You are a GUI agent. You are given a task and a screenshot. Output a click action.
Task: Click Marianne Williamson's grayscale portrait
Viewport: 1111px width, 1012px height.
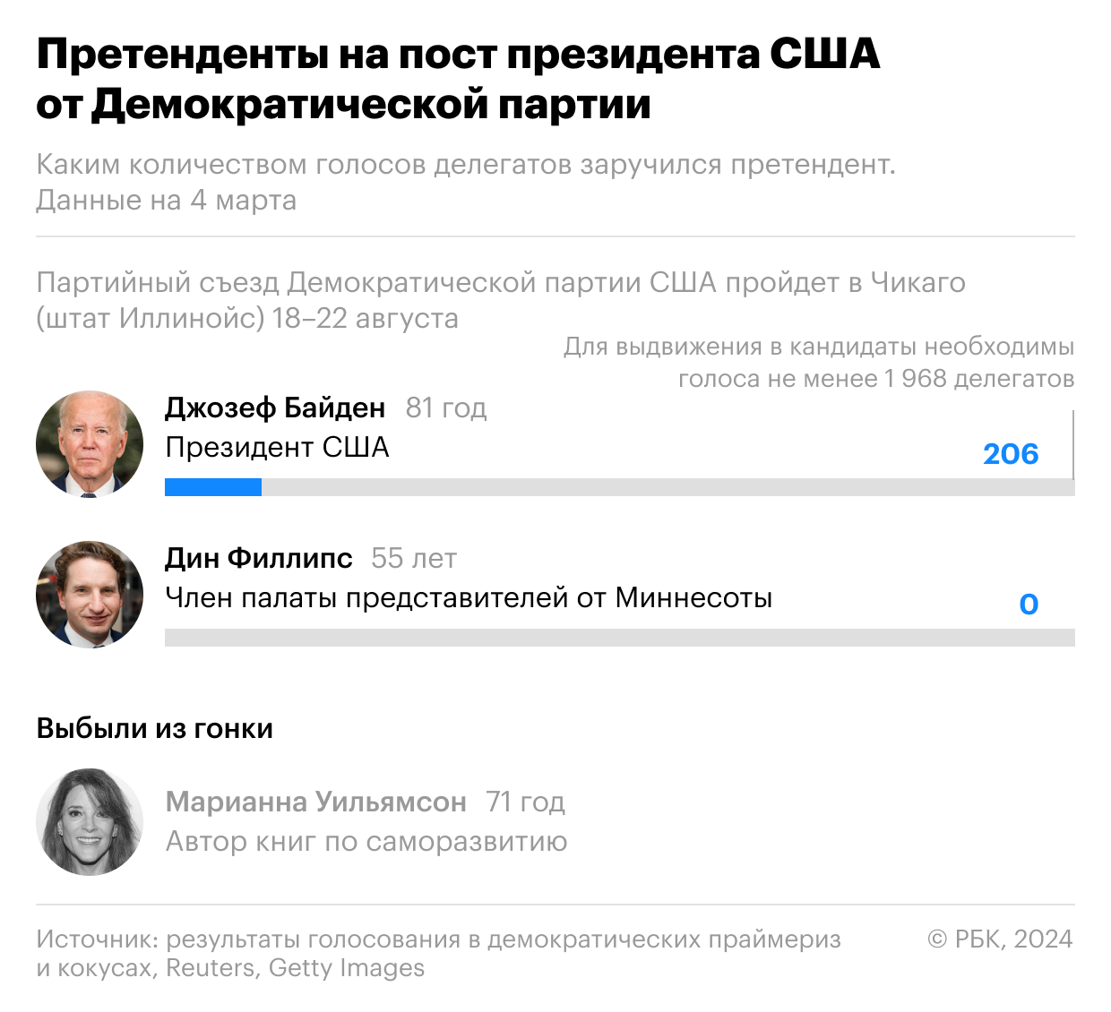tap(90, 821)
